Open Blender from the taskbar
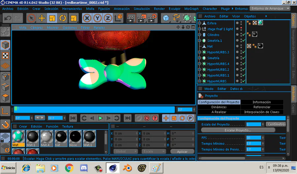This screenshot has width=297, height=174. pos(127,168)
